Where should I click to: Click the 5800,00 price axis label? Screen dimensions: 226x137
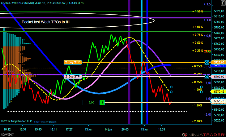[x=219, y=22]
